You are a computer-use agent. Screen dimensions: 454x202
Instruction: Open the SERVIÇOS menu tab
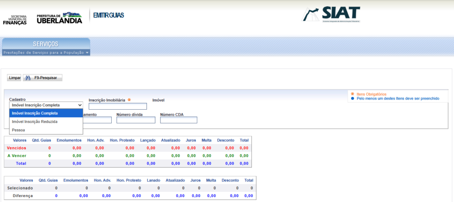46,44
